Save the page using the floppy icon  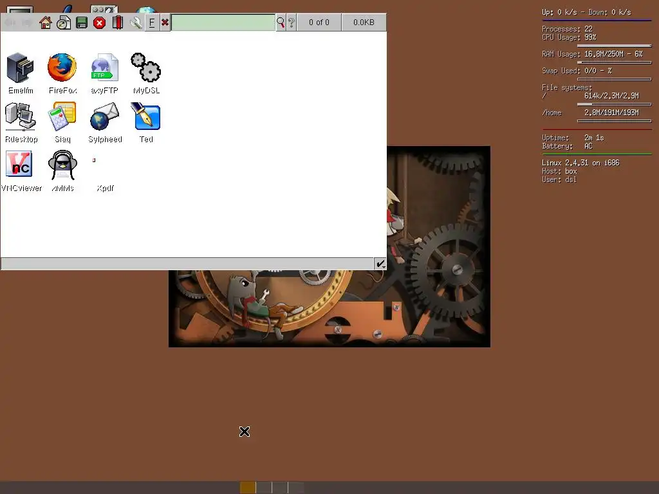(x=82, y=23)
